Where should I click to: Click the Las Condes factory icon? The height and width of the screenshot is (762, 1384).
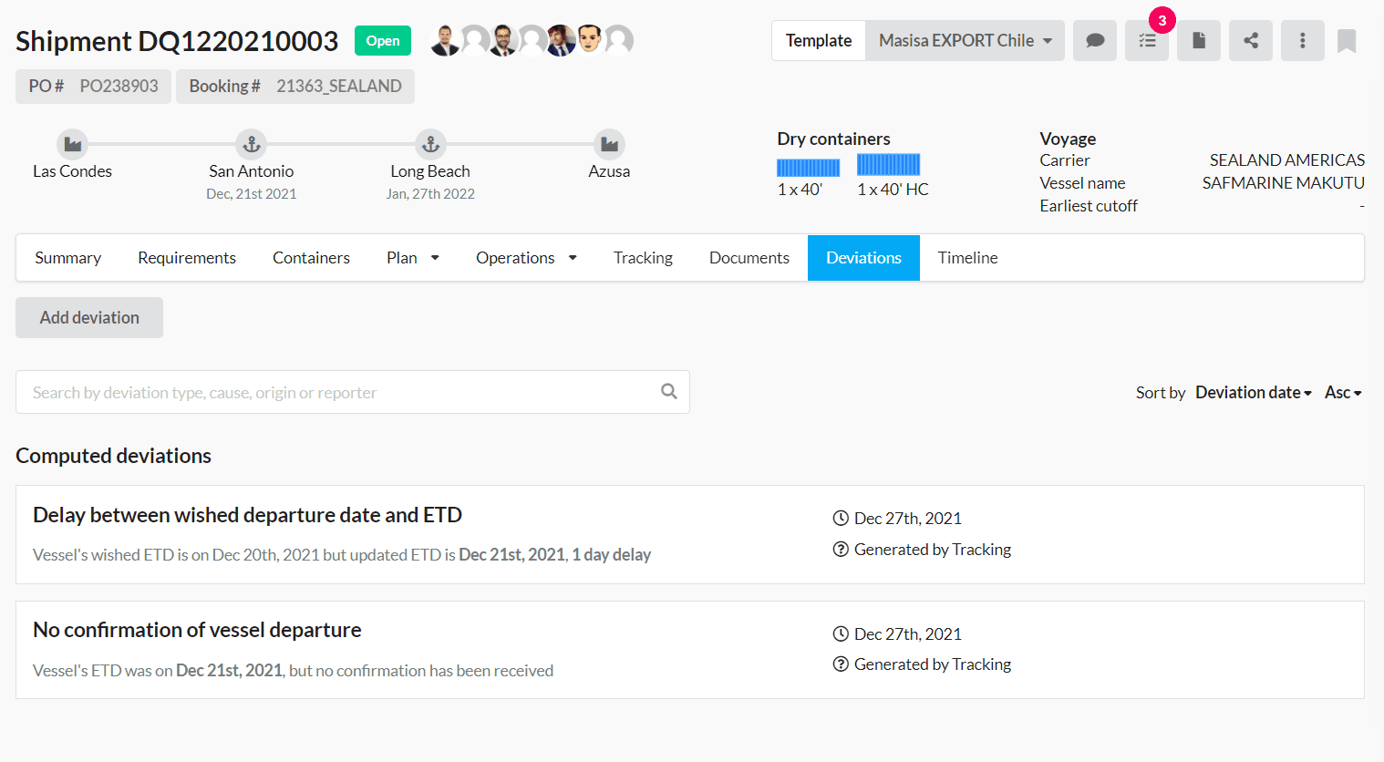(x=72, y=144)
